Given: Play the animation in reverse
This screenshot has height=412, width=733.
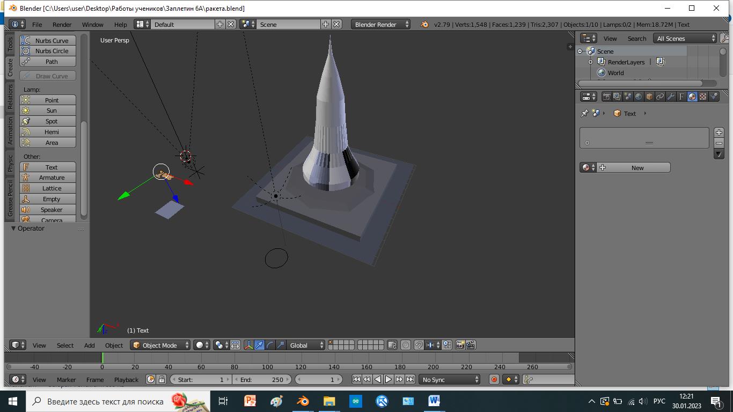Looking at the screenshot, I should pos(378,379).
